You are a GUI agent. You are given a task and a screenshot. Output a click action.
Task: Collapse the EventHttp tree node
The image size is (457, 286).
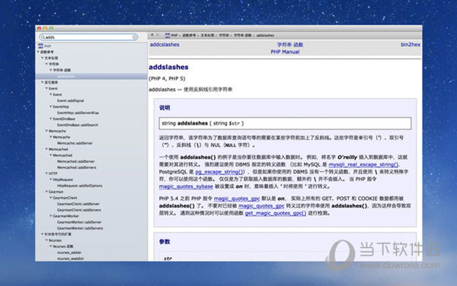tap(51, 106)
